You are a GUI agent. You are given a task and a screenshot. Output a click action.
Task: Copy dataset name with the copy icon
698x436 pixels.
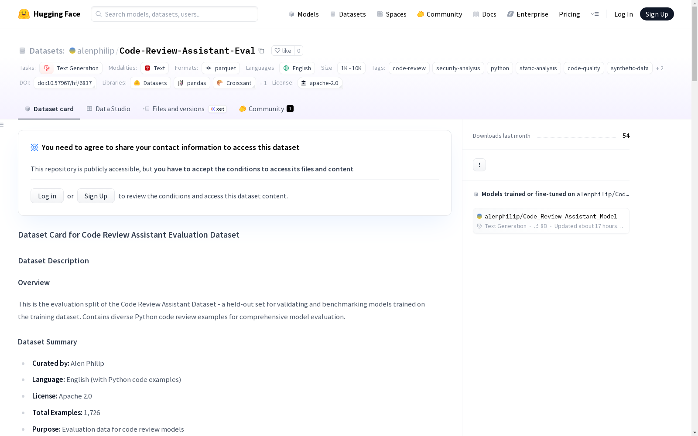[261, 51]
